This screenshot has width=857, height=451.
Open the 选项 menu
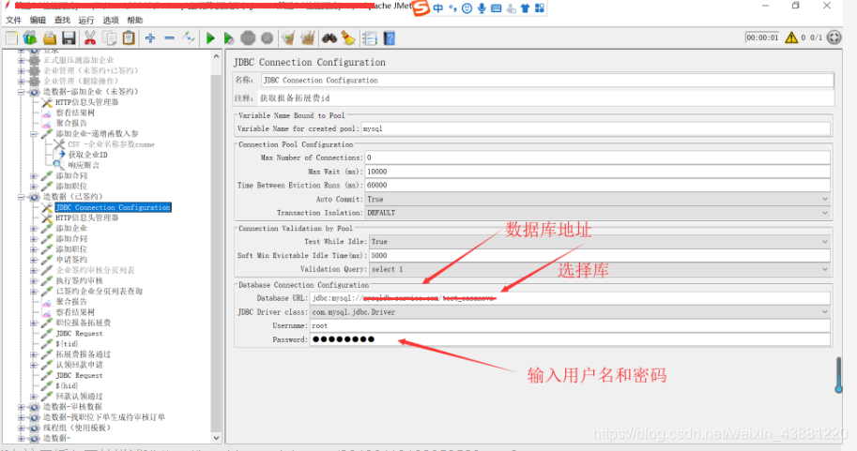pyautogui.click(x=111, y=21)
